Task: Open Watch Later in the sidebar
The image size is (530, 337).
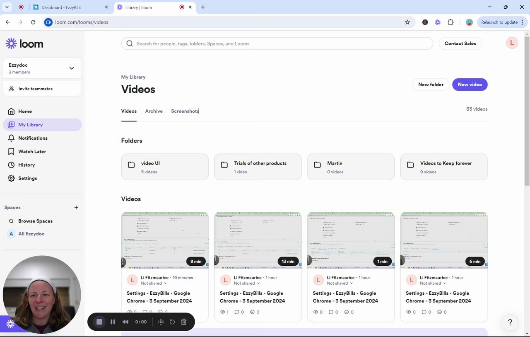Action: 42,151
